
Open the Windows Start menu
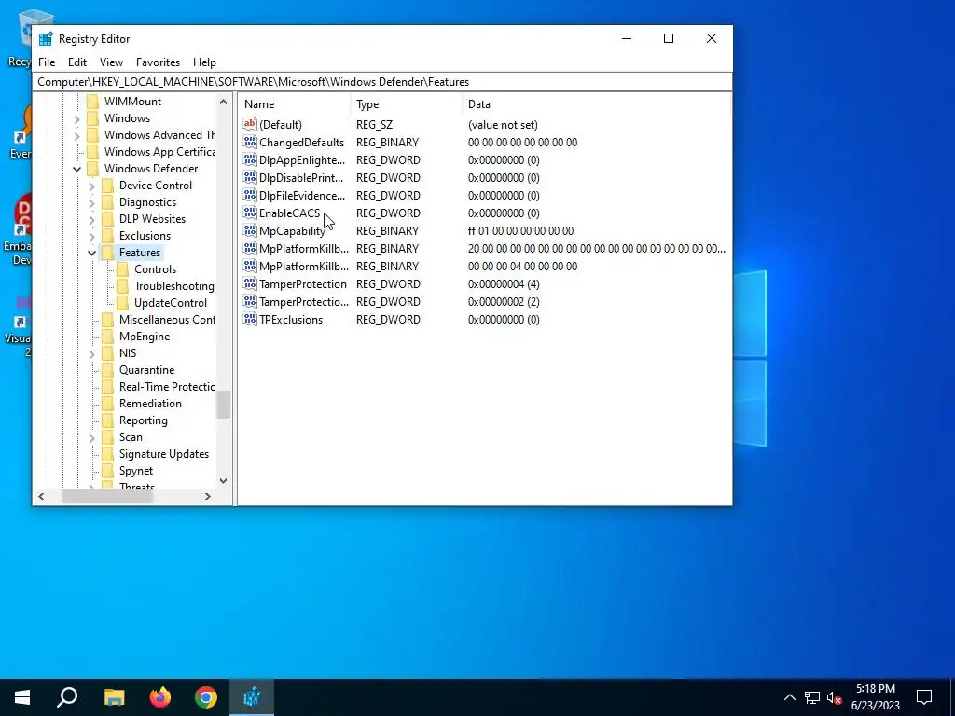[x=22, y=697]
